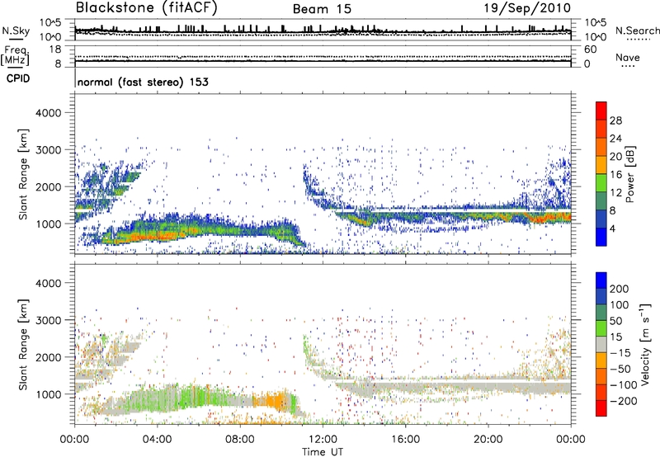Screen dimensions: 660x457
Task: Click the '04:00' time axis label
Action: [158, 440]
